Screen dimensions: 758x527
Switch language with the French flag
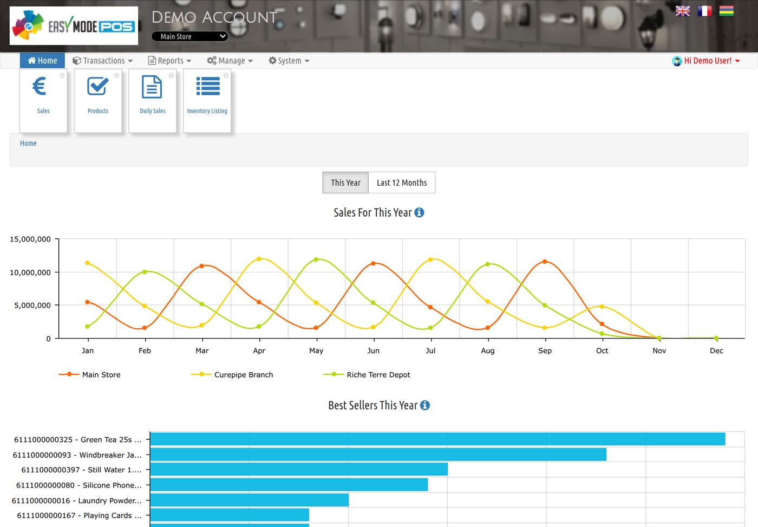coord(704,11)
